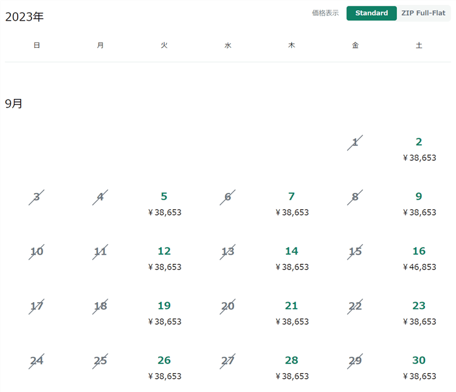
Task: Choose September 23 fare date
Action: pos(419,313)
